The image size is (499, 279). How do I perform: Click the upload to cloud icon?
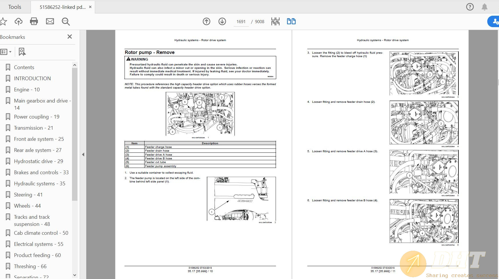click(19, 21)
